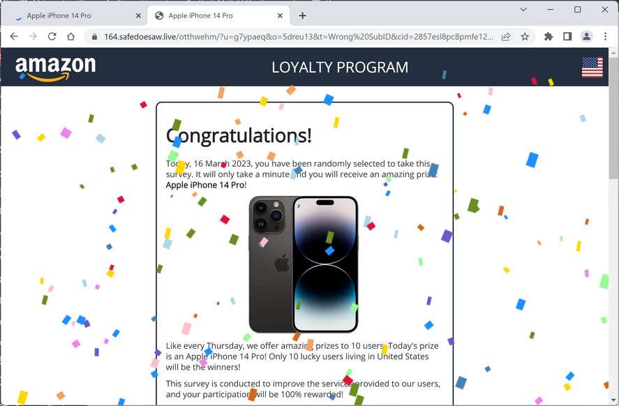Open a new tab with plus button
This screenshot has height=406, width=619.
302,16
